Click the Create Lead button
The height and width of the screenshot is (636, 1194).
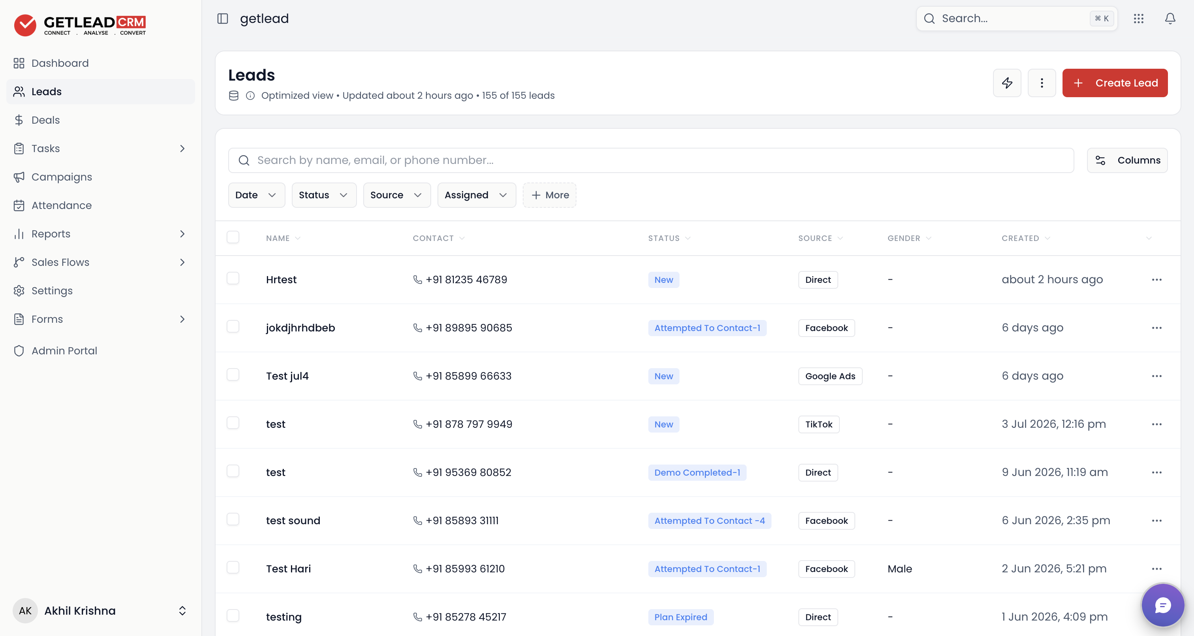(x=1115, y=83)
